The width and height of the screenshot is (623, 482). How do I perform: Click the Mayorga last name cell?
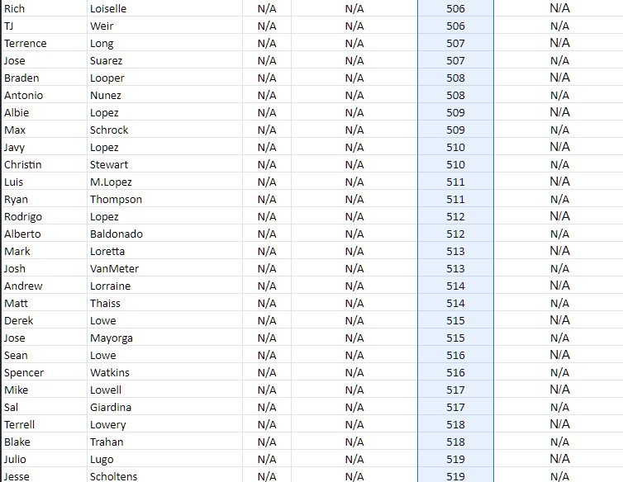click(x=164, y=338)
